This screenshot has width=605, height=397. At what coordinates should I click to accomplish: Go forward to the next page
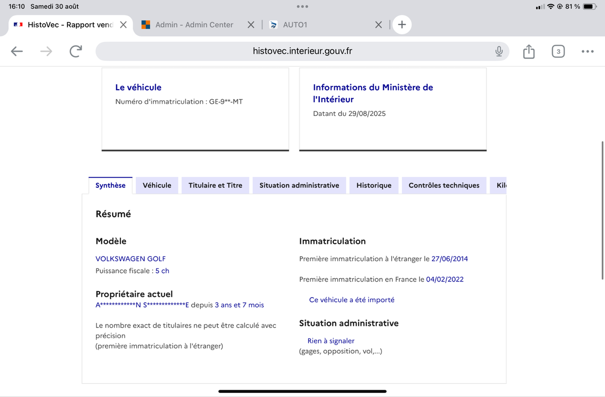click(x=46, y=51)
